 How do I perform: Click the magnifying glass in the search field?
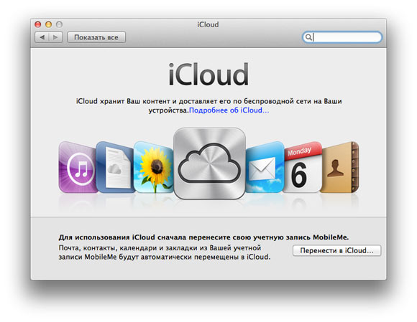[x=308, y=37]
